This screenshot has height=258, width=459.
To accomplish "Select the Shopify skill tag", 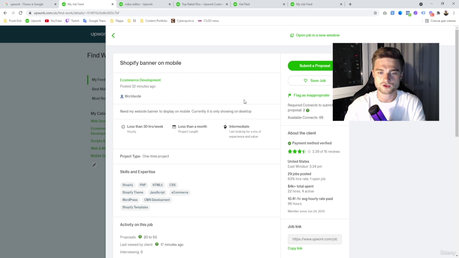I will [128, 185].
